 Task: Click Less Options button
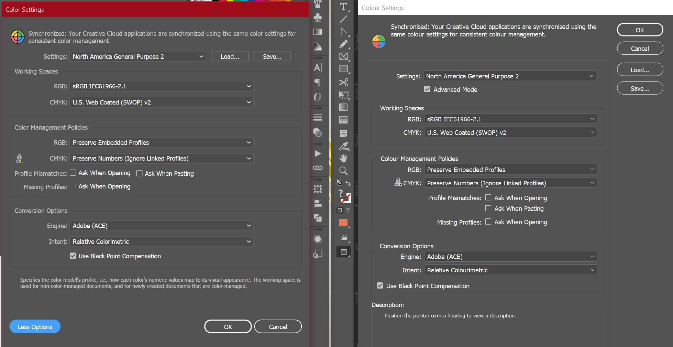35,327
